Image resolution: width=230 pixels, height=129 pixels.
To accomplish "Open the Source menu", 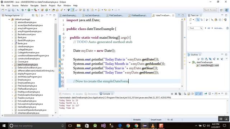I will click(x=15, y=6).
